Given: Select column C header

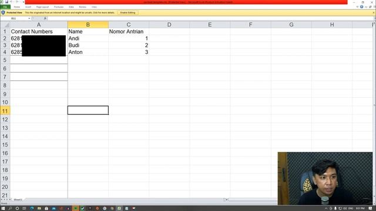Looking at the screenshot, I should click(129, 25).
